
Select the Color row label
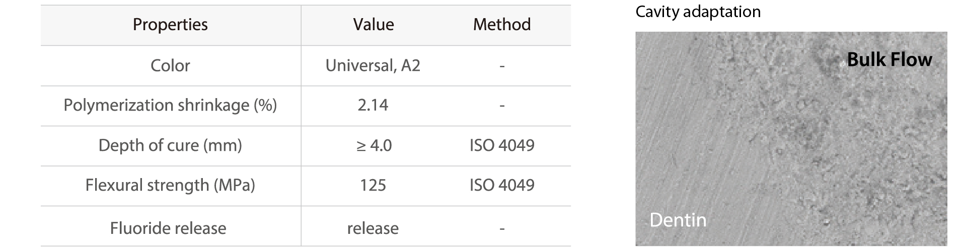click(x=170, y=65)
